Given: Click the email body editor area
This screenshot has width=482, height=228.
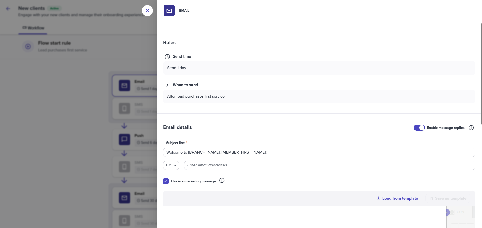Looking at the screenshot, I should (x=305, y=217).
